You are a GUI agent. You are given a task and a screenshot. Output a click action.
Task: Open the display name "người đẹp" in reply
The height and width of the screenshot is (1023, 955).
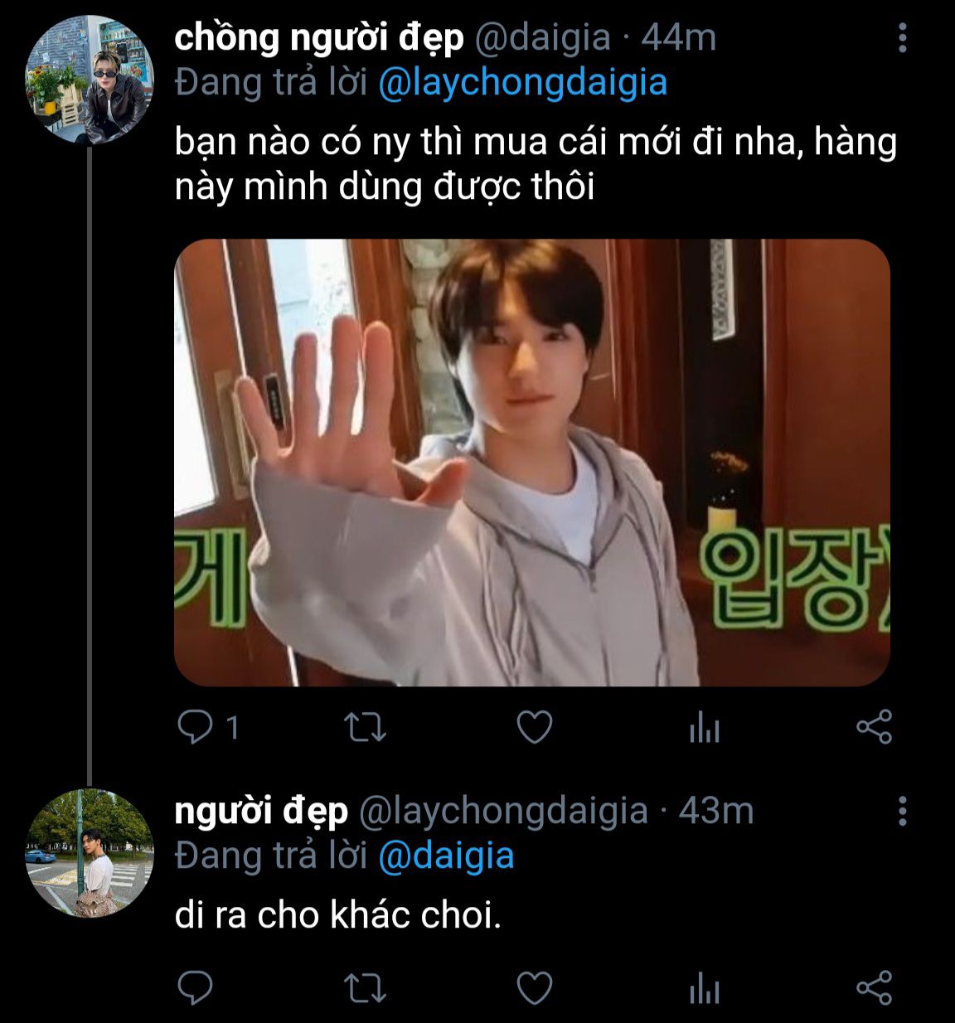point(260,811)
